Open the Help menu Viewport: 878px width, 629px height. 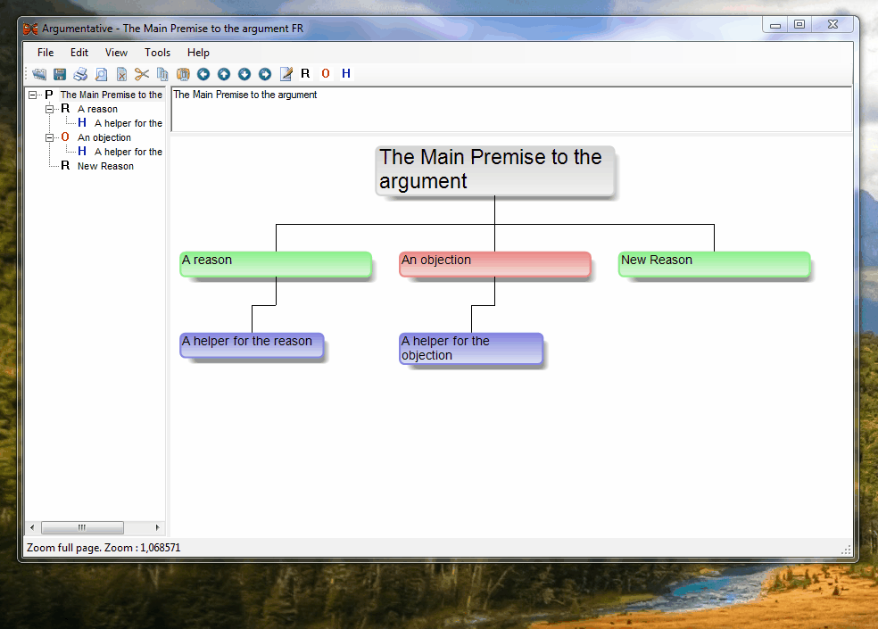198,53
